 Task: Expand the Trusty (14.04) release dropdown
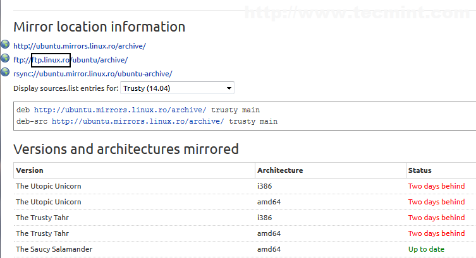pyautogui.click(x=177, y=88)
